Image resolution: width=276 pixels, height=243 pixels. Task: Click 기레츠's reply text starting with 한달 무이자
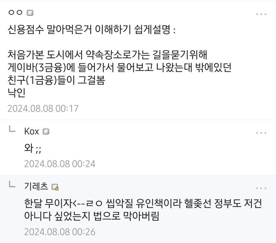143,210
